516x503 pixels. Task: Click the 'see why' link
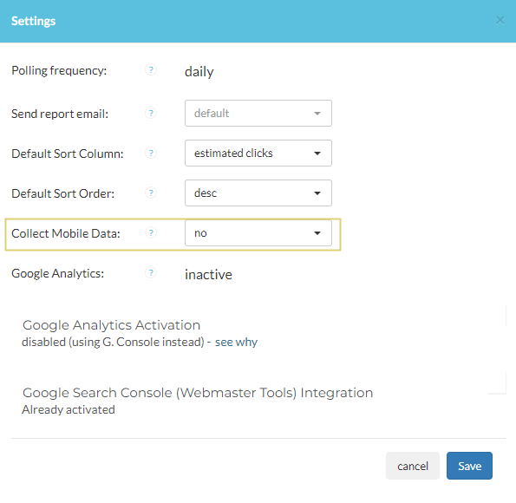(236, 342)
